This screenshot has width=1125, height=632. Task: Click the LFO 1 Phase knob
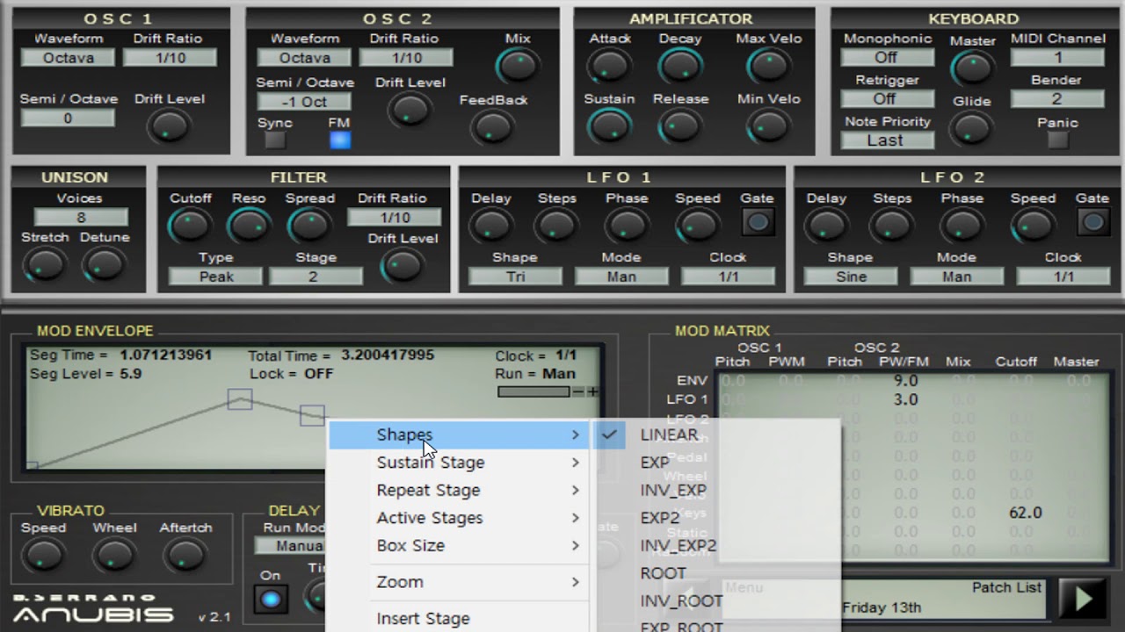(x=626, y=226)
